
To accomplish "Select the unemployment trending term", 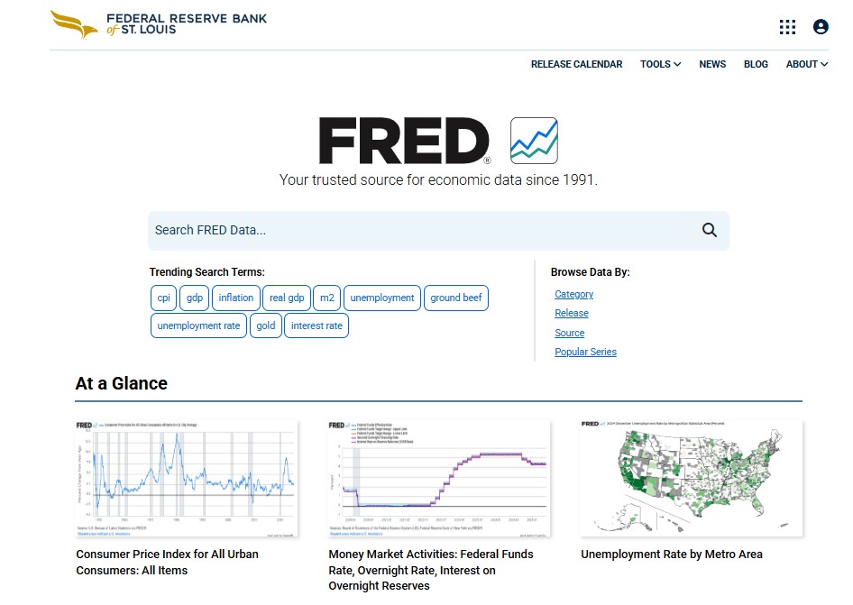I will click(x=382, y=298).
